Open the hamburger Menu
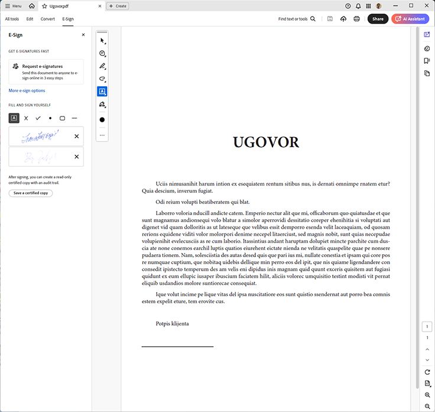 13,6
